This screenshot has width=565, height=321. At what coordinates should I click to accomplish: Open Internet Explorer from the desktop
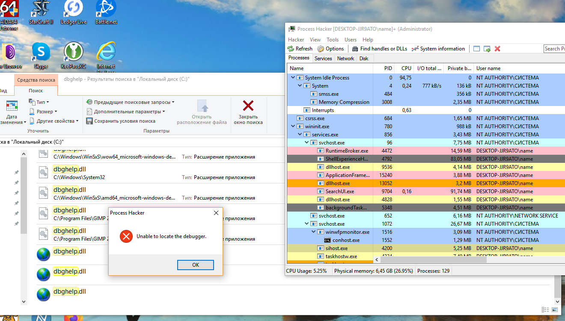point(106,51)
